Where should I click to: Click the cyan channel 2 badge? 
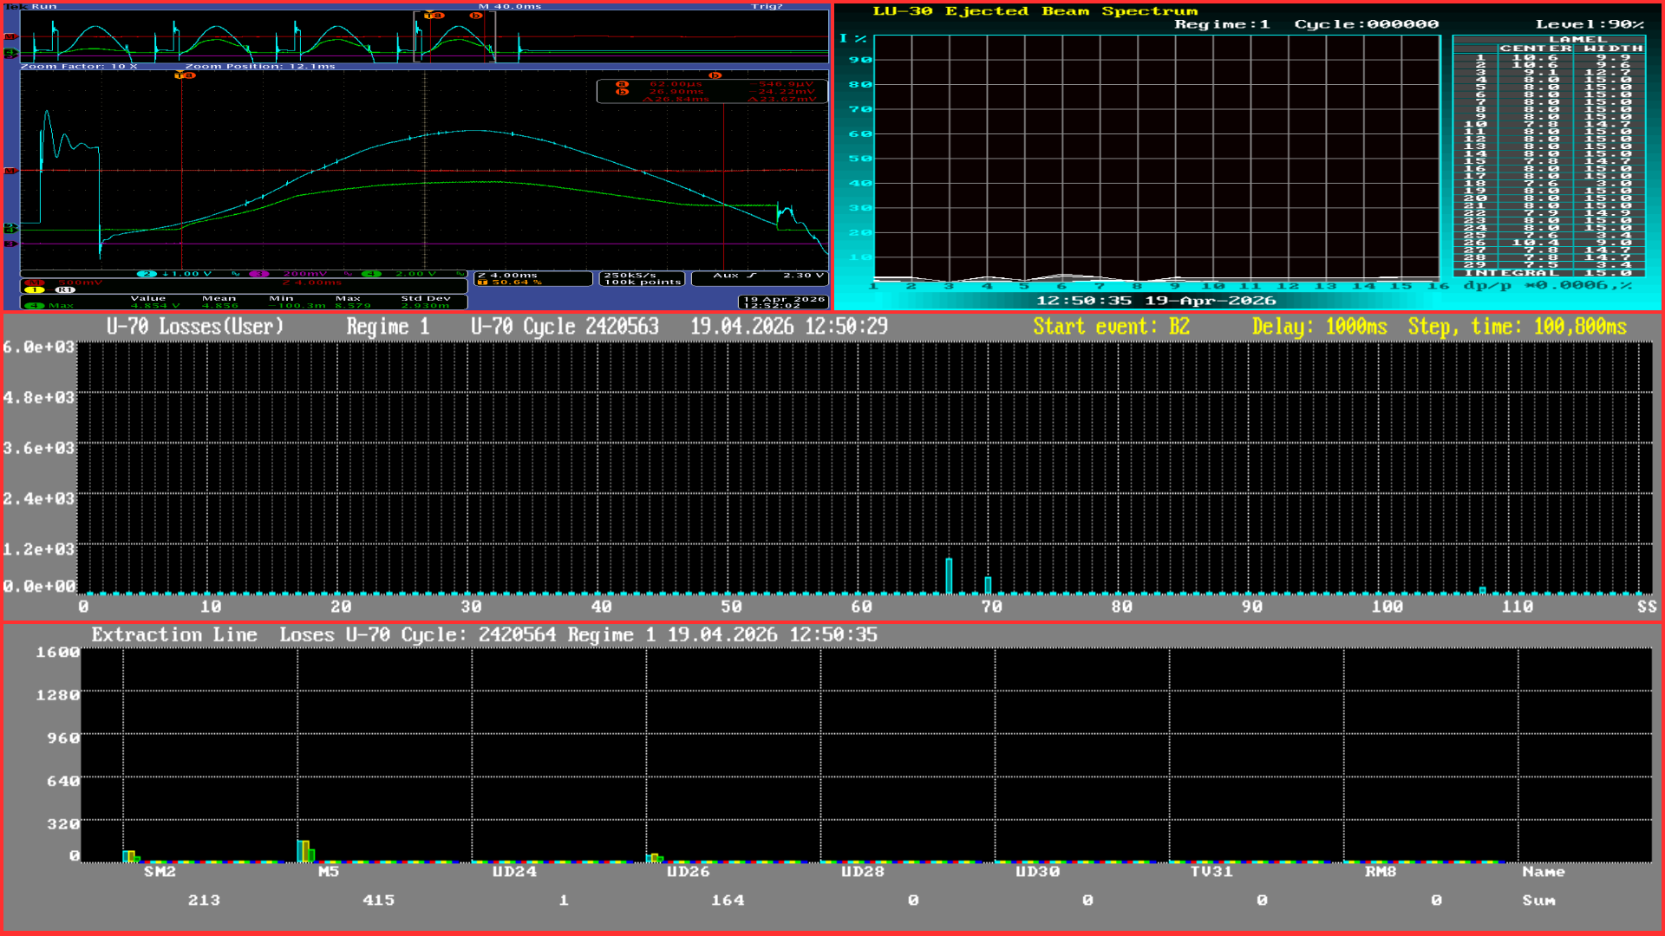tap(147, 274)
